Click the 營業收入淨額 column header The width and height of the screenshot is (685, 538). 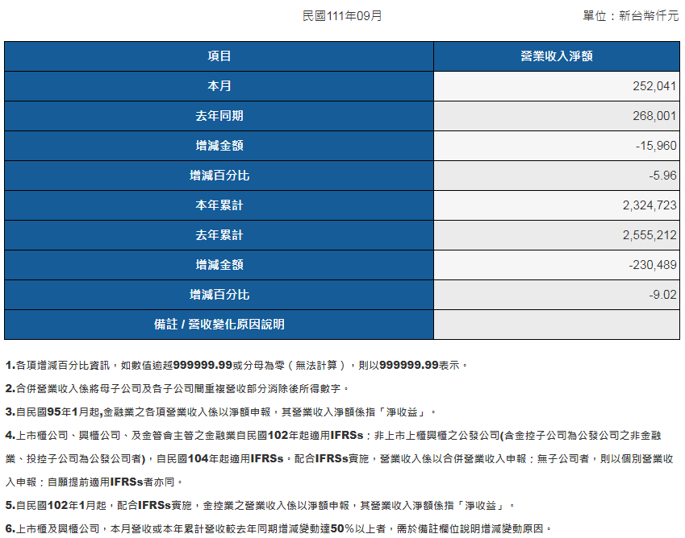[x=557, y=56]
